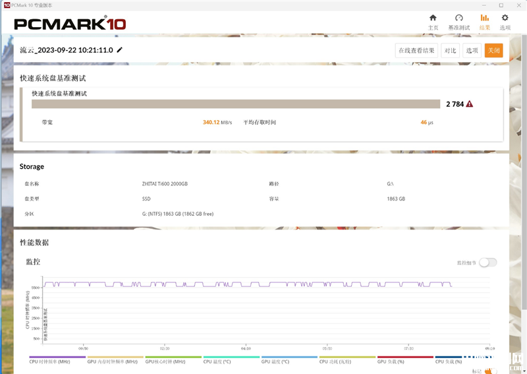Toggle the 标记 switch at bottom right

[490, 371]
